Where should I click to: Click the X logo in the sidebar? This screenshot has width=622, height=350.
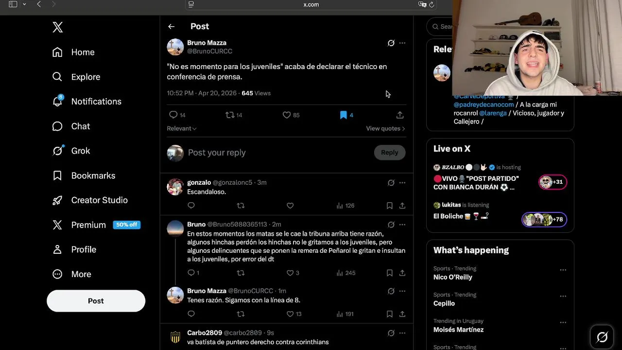58,27
